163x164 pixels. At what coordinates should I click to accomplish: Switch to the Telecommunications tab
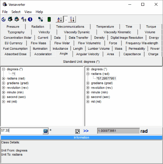pos(70,26)
